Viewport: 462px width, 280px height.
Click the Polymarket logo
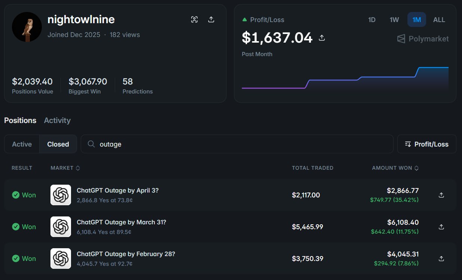[x=423, y=39]
